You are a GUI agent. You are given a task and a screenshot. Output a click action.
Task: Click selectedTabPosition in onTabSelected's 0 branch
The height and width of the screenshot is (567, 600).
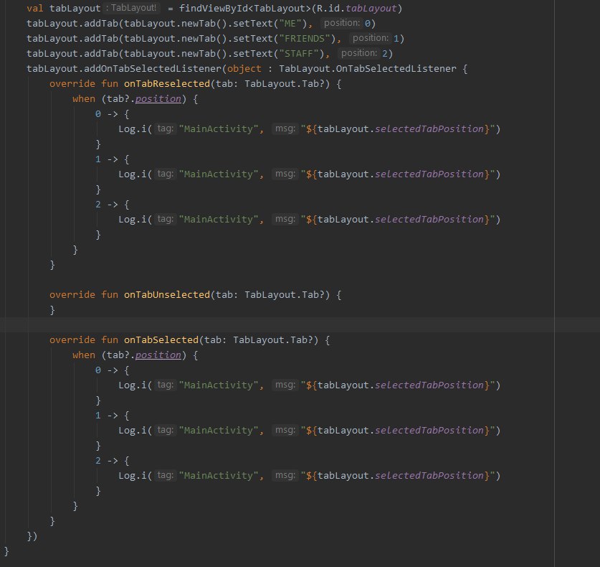click(x=429, y=385)
